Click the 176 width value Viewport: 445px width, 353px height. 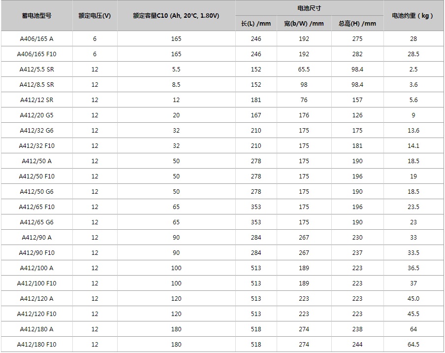(304, 115)
